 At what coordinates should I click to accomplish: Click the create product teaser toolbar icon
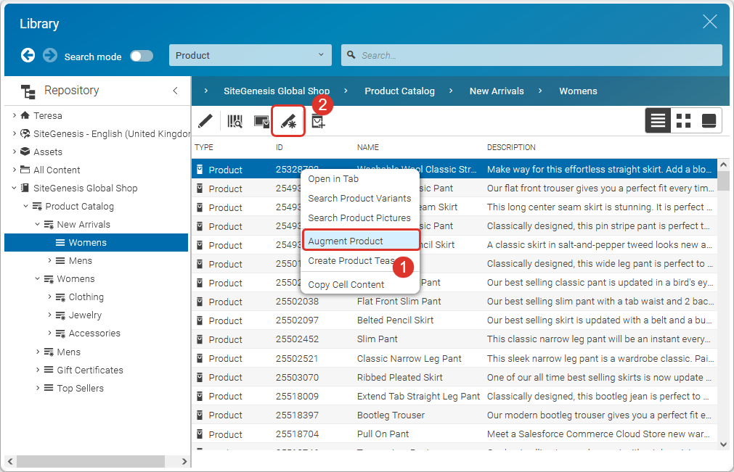click(x=318, y=122)
